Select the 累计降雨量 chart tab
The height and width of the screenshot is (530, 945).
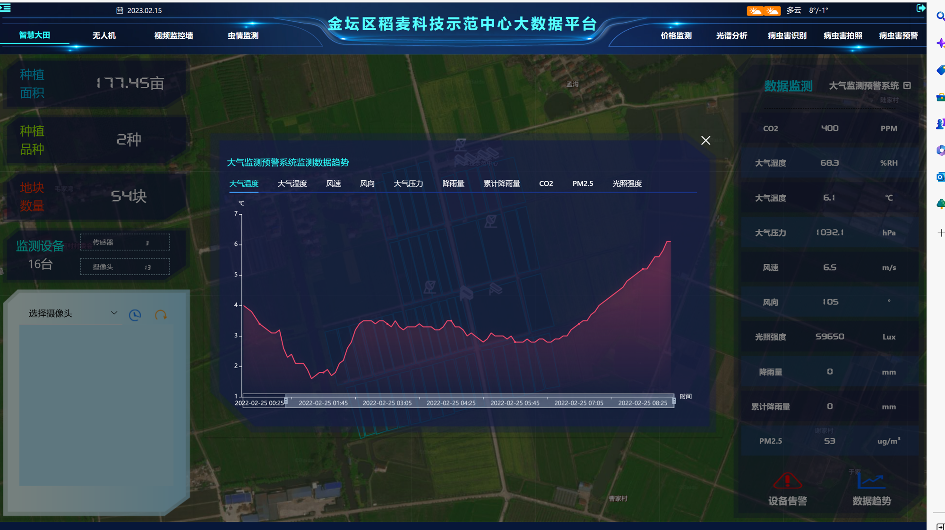coord(501,184)
